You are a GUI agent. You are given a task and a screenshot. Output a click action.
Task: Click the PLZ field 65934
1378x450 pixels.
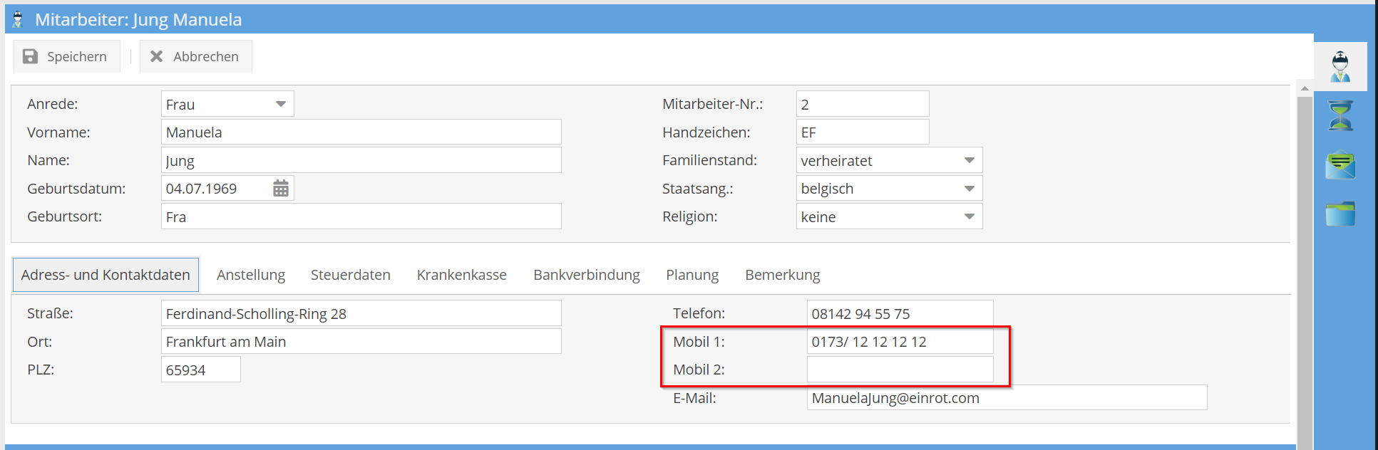click(201, 370)
